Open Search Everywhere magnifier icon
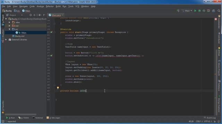This screenshot has height=124, width=222. coord(219,11)
